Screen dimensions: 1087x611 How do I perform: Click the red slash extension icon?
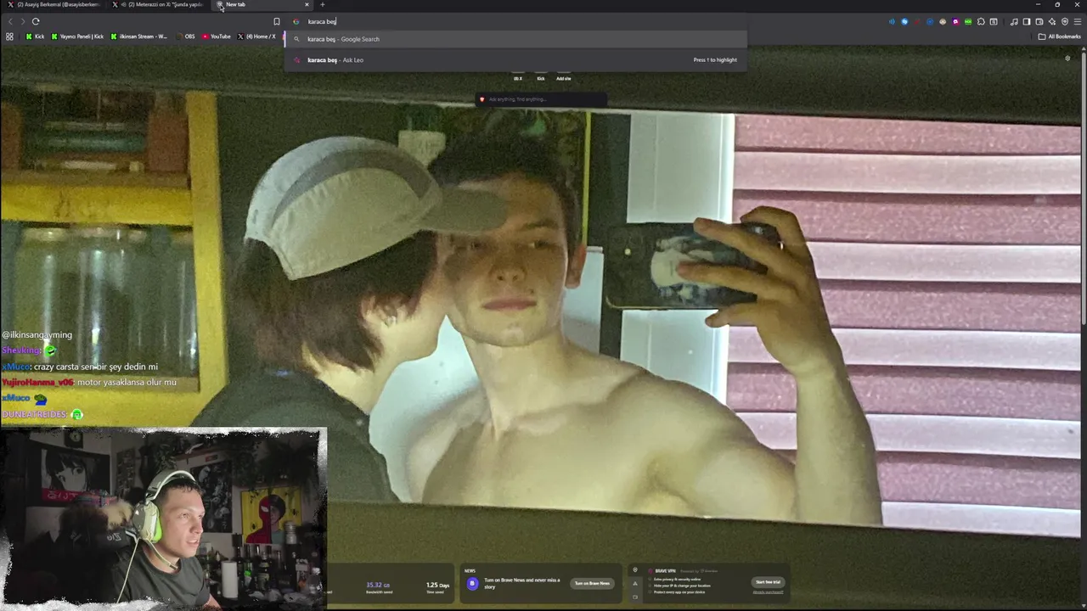tap(917, 21)
